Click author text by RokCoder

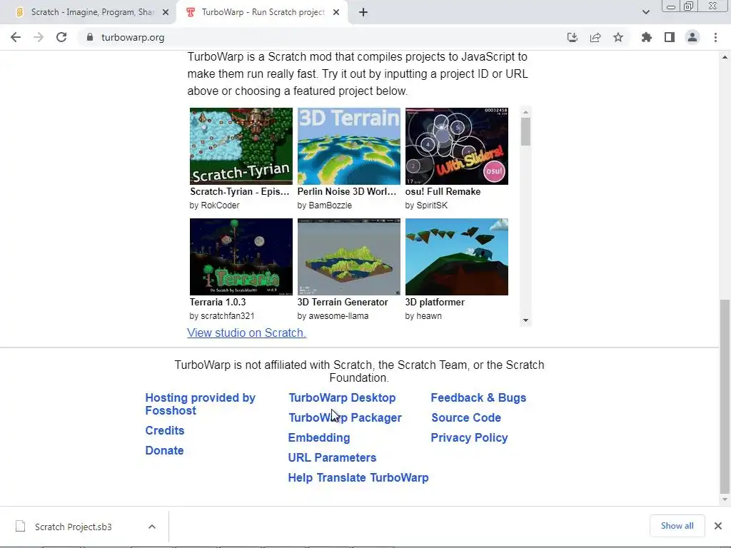pyautogui.click(x=214, y=205)
